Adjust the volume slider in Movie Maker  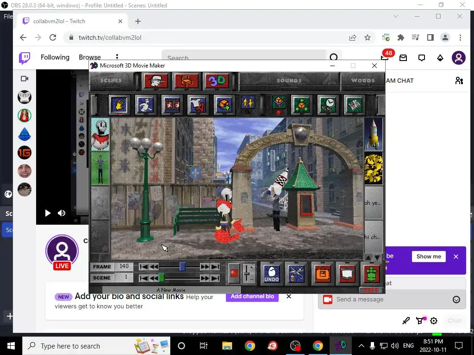point(248,274)
